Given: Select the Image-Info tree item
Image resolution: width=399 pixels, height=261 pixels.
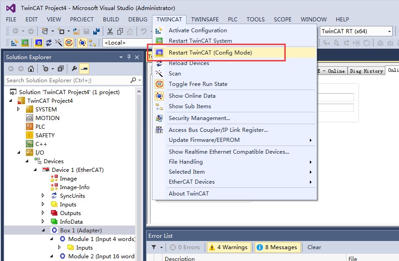Looking at the screenshot, I should 75,187.
